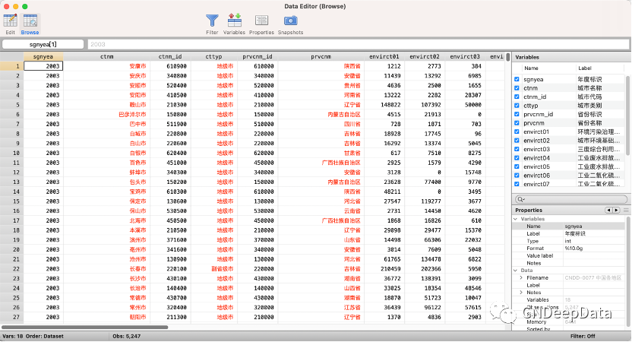
Task: Uncheck the envirct02 variable checkbox
Action: click(517, 141)
